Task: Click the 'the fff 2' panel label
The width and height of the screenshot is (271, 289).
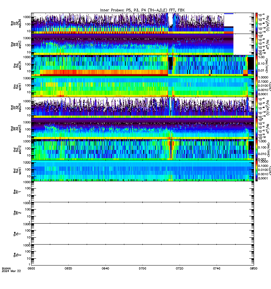Action: [x=17, y=212]
